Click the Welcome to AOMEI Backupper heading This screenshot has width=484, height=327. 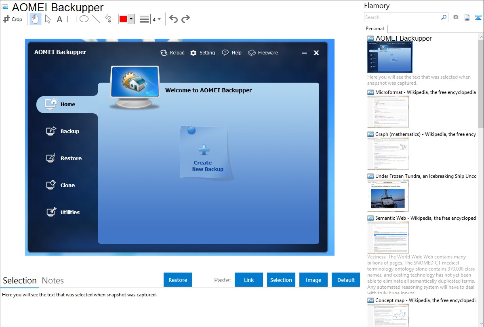[x=208, y=90]
